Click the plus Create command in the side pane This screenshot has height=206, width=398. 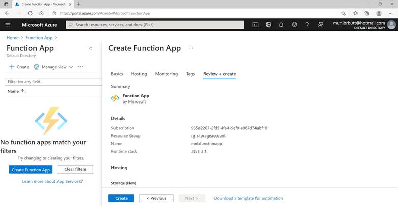[x=19, y=67]
